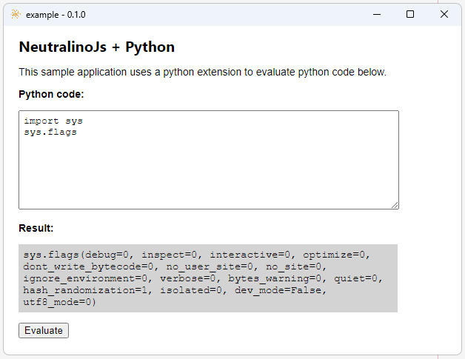Click inside the Python code text area

point(209,160)
